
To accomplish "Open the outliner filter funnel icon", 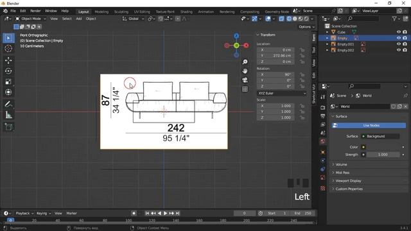I will click(394, 19).
